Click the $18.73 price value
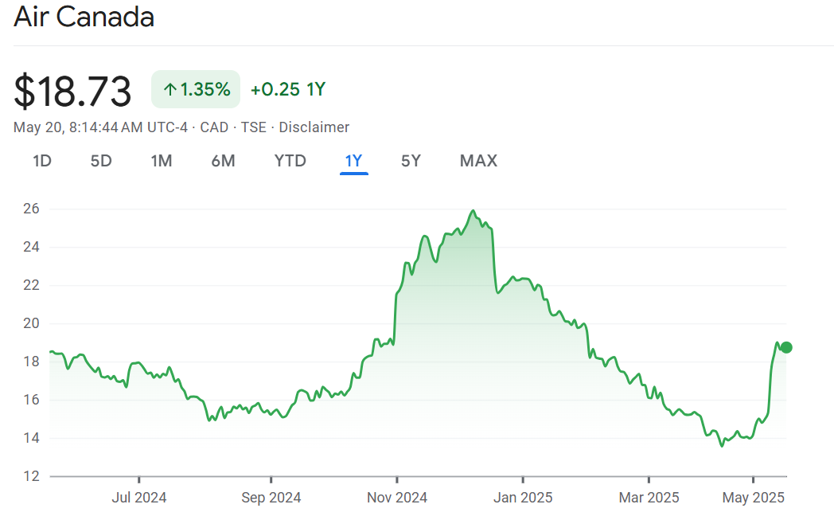The image size is (834, 516). coord(72,91)
